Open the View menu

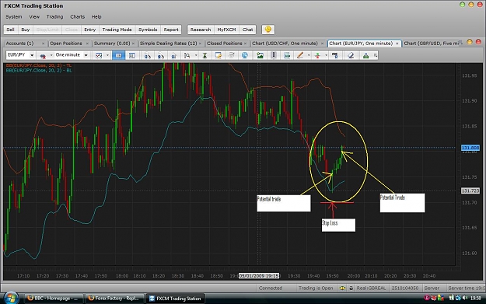pyautogui.click(x=34, y=17)
